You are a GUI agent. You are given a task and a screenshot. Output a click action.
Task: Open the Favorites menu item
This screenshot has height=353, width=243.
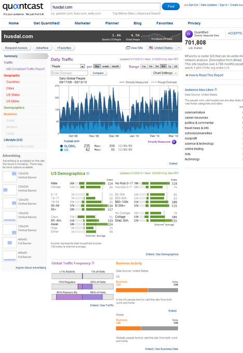(165, 23)
